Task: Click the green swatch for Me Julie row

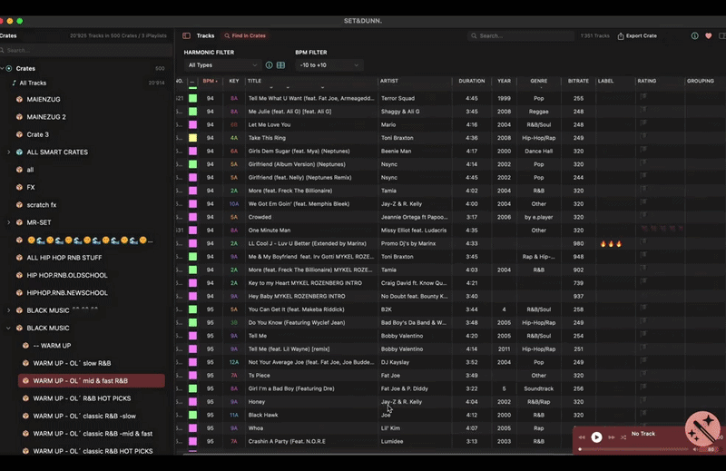Action: 192,111
